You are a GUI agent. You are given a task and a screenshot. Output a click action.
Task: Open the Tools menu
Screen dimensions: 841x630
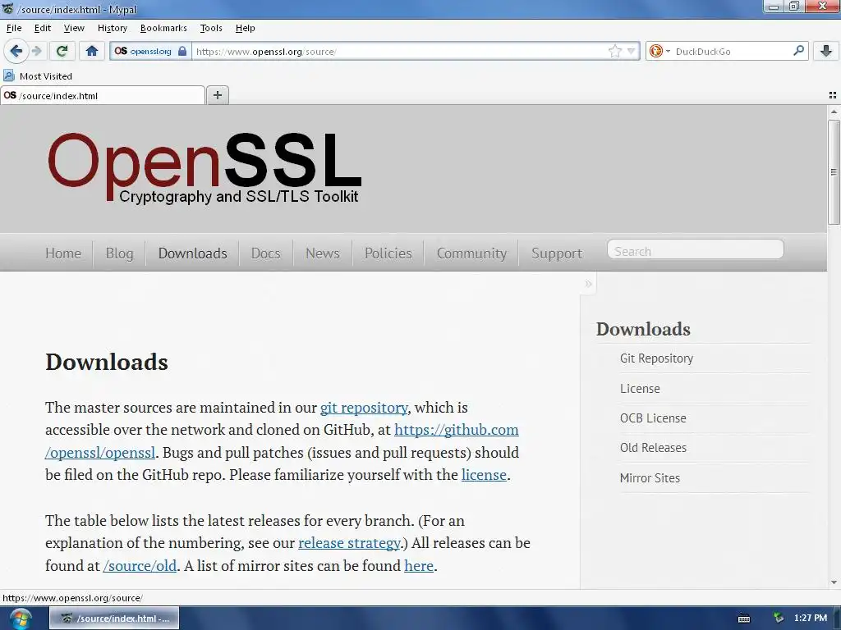coord(211,28)
